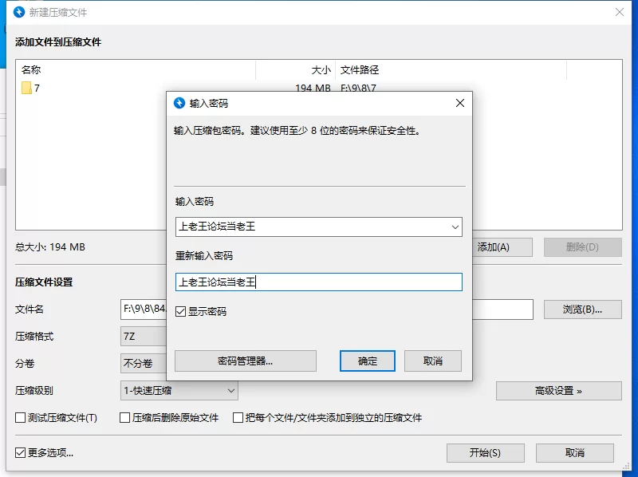Expand 高级设置 options
The height and width of the screenshot is (477, 638).
point(559,391)
